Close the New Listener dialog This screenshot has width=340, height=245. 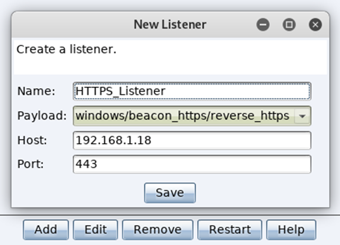click(x=315, y=25)
